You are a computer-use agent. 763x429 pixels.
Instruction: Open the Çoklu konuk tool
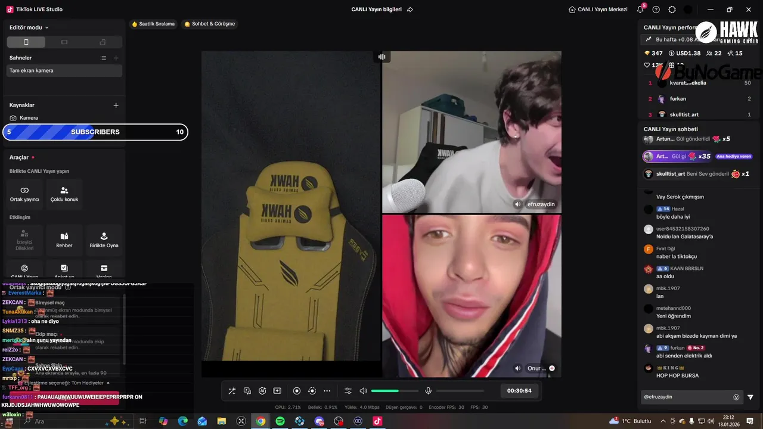click(x=64, y=194)
